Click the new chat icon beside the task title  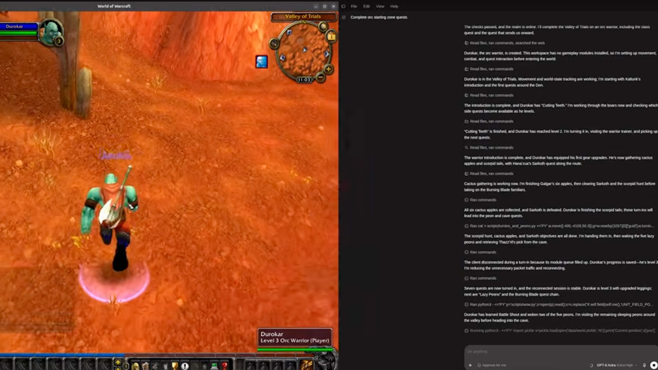click(344, 17)
